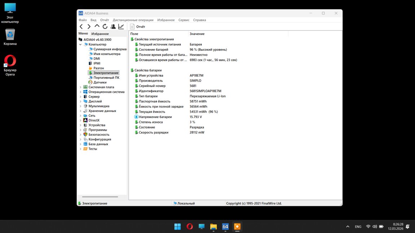Click the Back navigation arrow in toolbar

(x=81, y=27)
